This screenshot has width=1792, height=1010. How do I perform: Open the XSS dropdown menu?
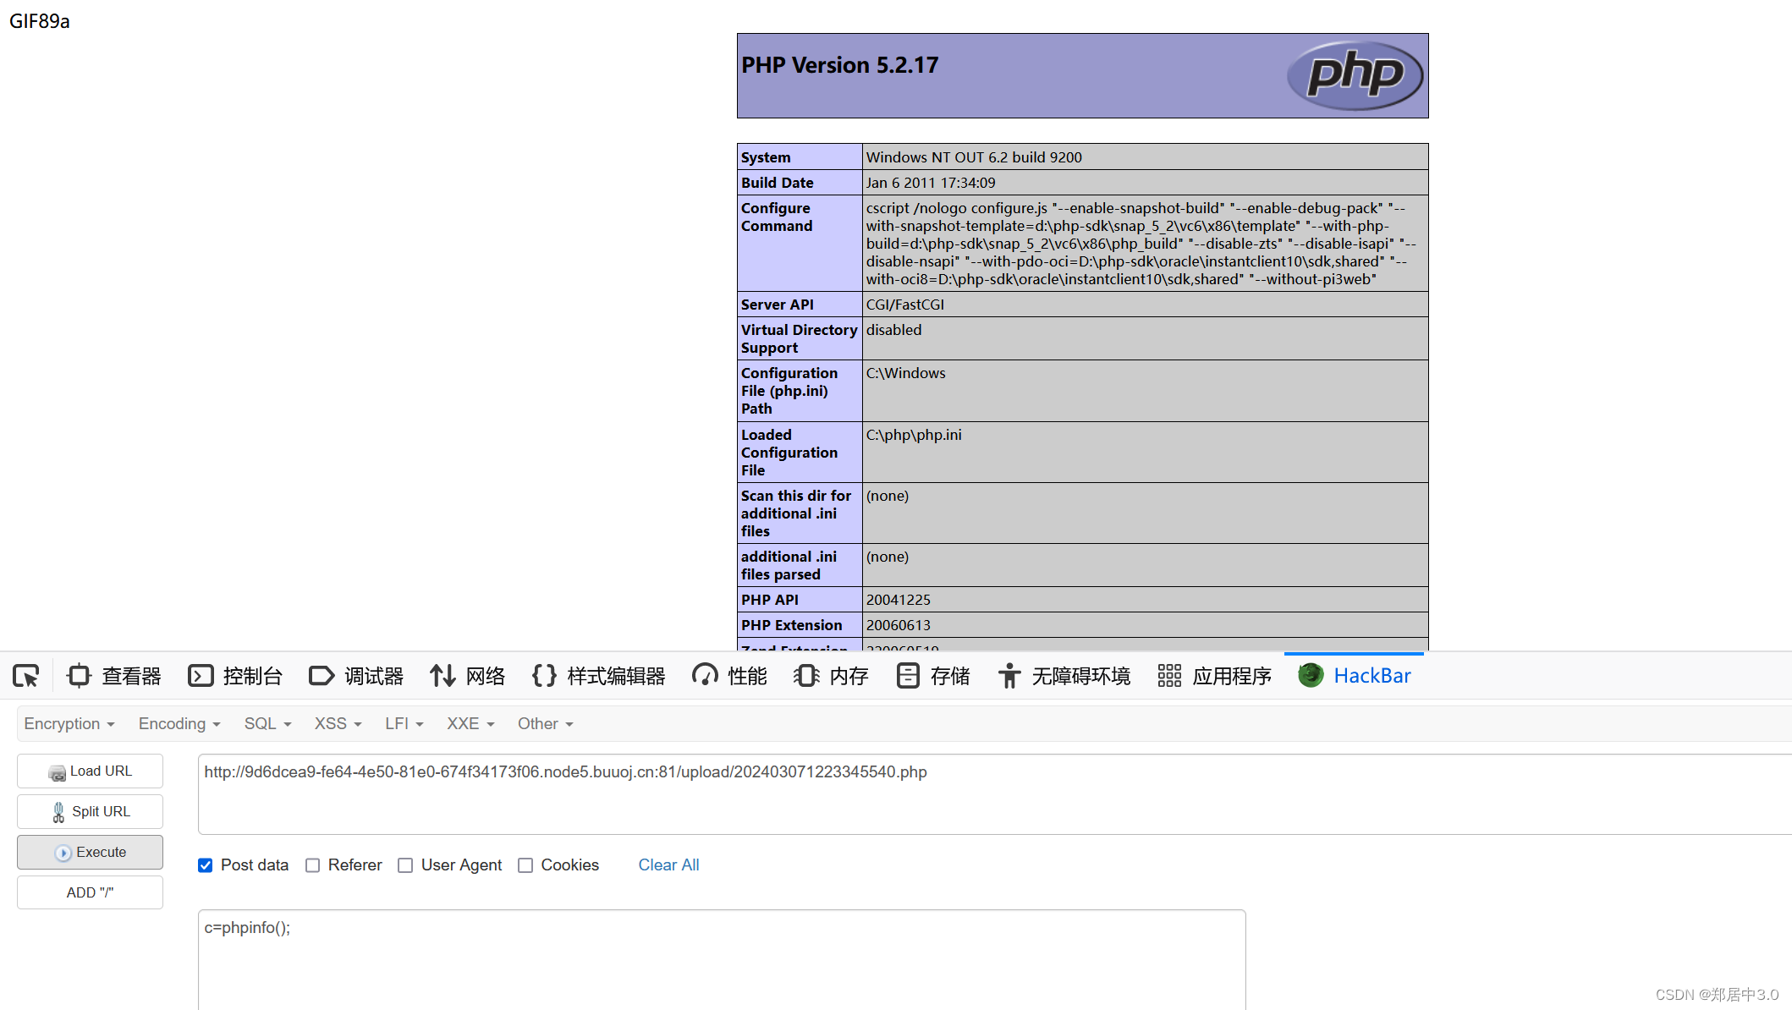(338, 724)
